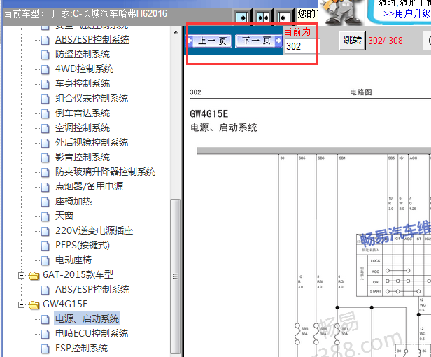Viewport: 431px width, 357px height.
Task: Click the mechanic mascot image in header
Action: 342,12
